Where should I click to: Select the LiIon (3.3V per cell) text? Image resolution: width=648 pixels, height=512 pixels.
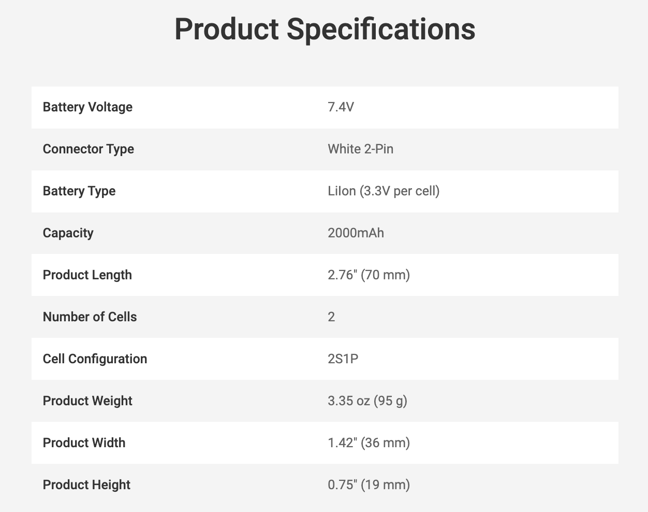[383, 191]
